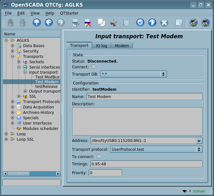The height and width of the screenshot is (196, 214).
Task: Select the Transports tree node
Action: point(33,57)
